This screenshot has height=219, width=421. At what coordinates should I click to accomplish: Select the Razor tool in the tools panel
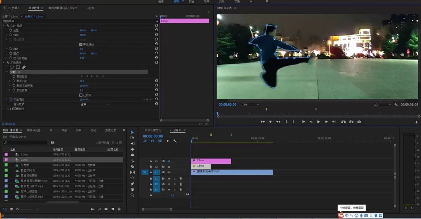pos(132,166)
